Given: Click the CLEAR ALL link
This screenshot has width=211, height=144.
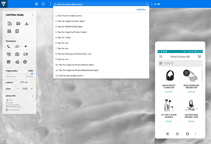Looking at the screenshot, I should tap(141, 10).
